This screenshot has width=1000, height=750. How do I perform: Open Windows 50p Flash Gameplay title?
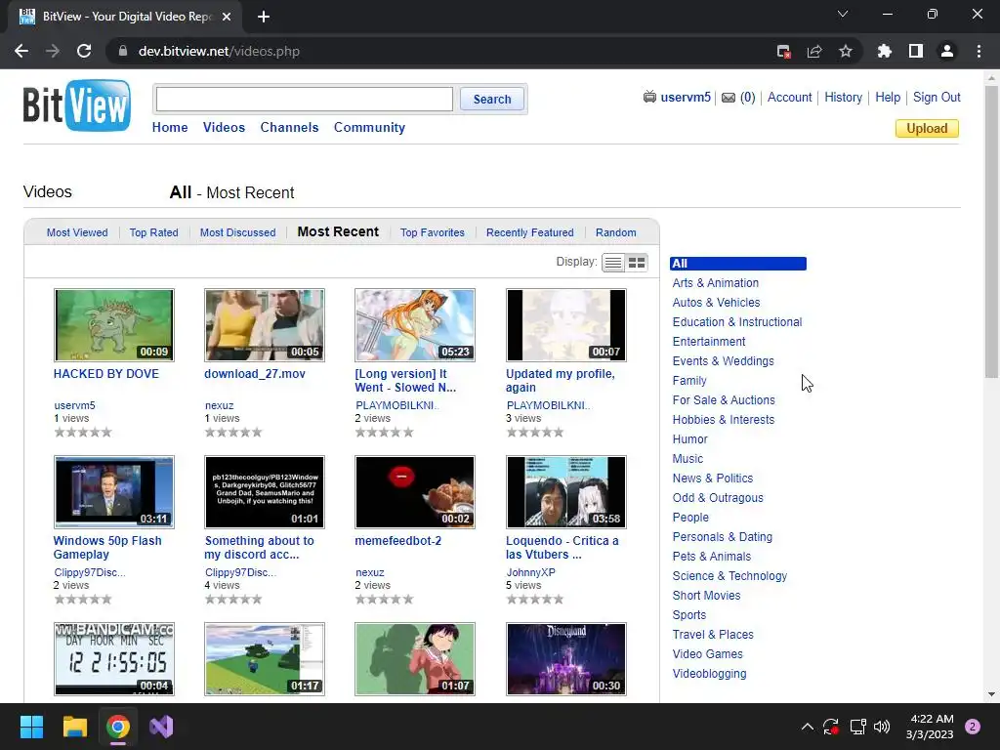(x=107, y=548)
